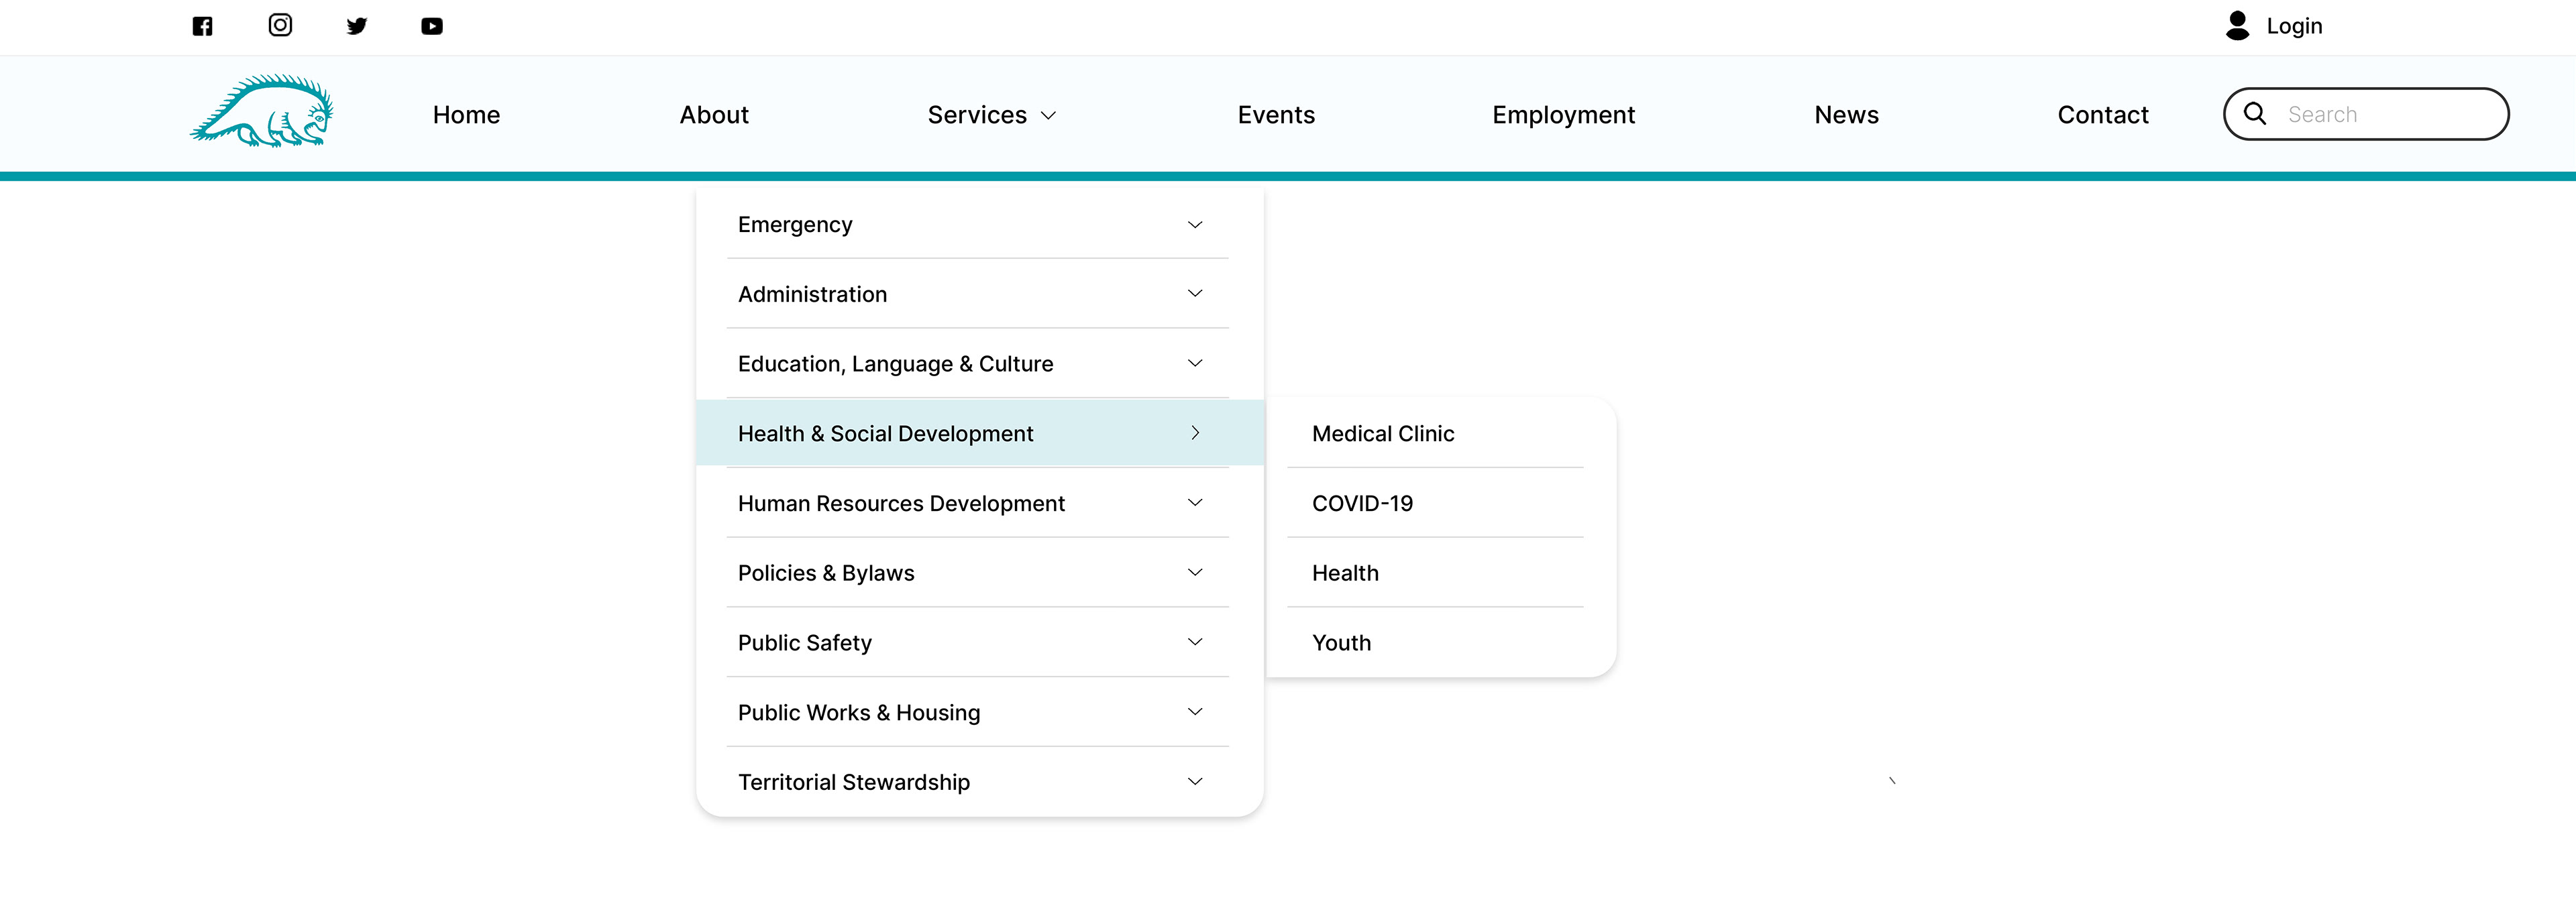Choose COVID-19 from the submenu
The width and height of the screenshot is (2576, 924).
tap(1362, 504)
